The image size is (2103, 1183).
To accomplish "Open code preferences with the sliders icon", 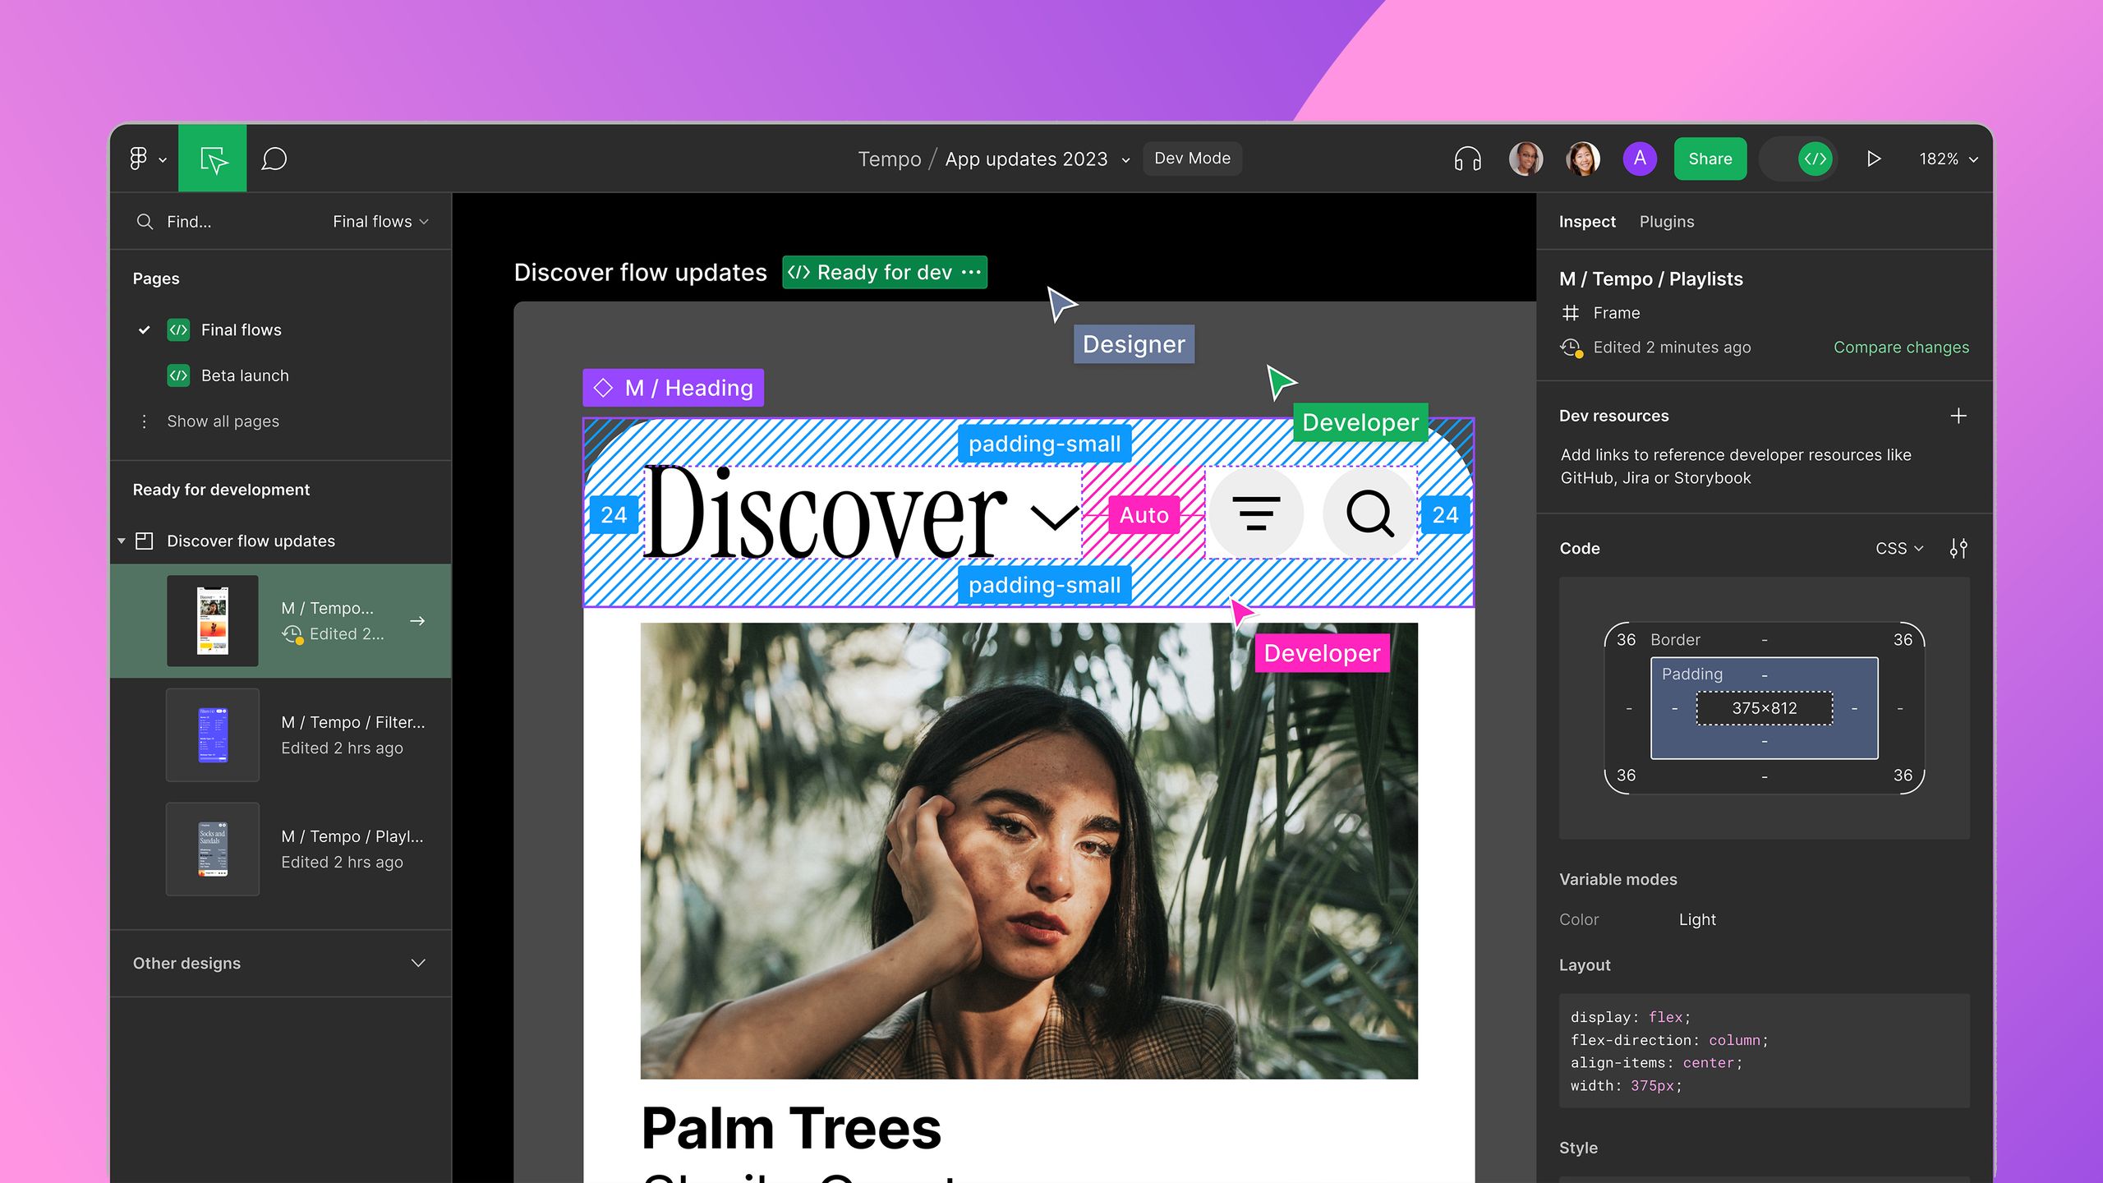I will click(x=1958, y=547).
